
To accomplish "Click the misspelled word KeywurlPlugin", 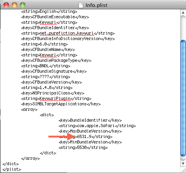I will click(x=55, y=99).
